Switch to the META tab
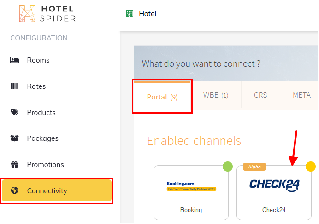Screen dimensions: 319x224 301,96
